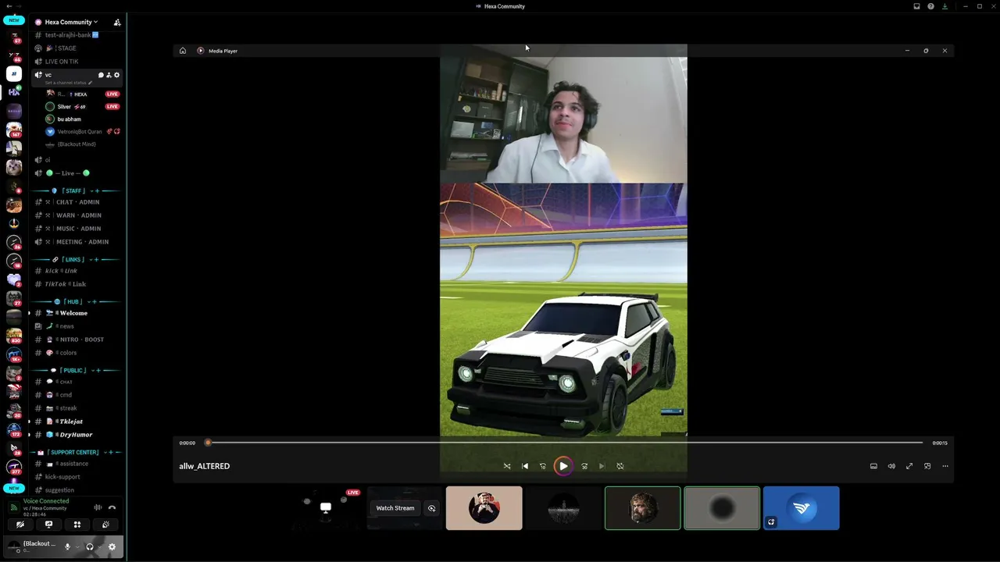Open the subtitles and captions menu
Image resolution: width=1000 pixels, height=562 pixels.
tap(873, 466)
